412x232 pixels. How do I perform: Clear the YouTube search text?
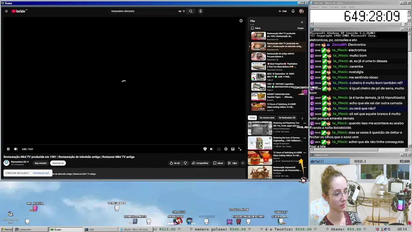point(184,11)
